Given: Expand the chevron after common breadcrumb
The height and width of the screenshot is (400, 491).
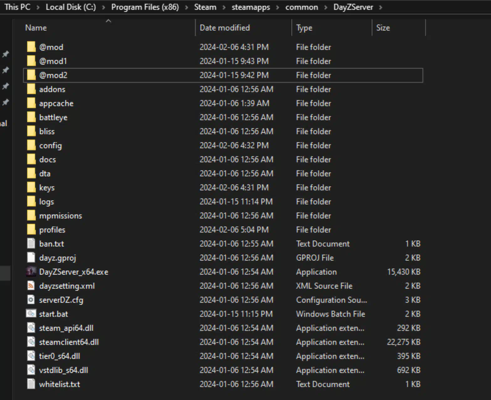Looking at the screenshot, I should 326,7.
